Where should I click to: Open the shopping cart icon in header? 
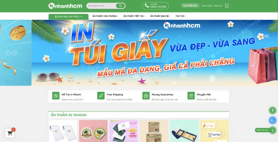point(226,6)
